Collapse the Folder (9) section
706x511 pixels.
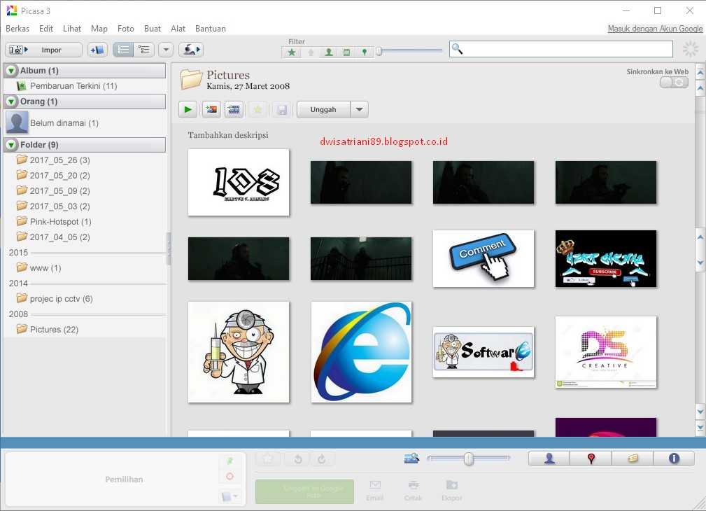[10, 145]
